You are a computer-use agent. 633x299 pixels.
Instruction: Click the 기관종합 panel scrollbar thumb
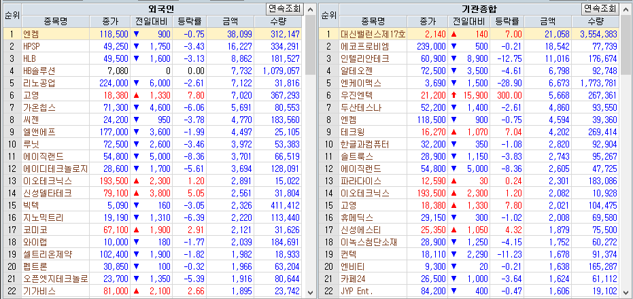(x=627, y=45)
